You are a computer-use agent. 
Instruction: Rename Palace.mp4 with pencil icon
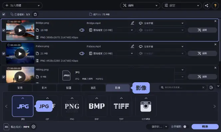click(132, 46)
